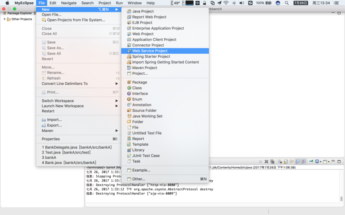The height and width of the screenshot is (215, 345).
Task: Click Remove Launch X icon in console toolbar
Action: tap(266, 162)
